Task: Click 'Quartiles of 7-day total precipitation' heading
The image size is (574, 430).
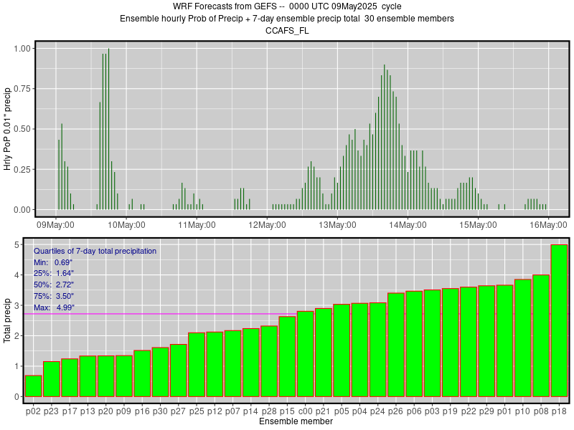Action: 95,252
